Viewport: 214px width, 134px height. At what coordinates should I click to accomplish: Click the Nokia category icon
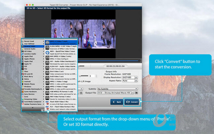tap(23, 79)
